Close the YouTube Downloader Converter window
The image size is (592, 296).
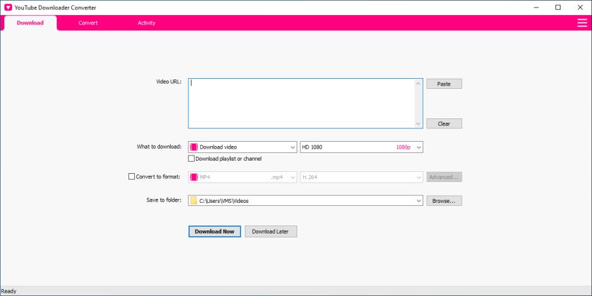[580, 8]
